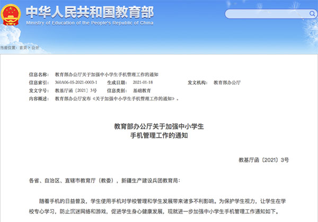This screenshot has height=222, width=318.
Task: Click the salutation line 各省、自治区、直辖市教育厅
Action: (x=104, y=181)
